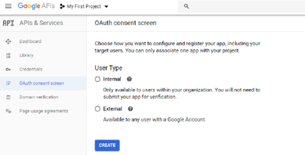This screenshot has height=155, width=305.
Task: Click the search magnifier icon
Action: pos(186,6)
